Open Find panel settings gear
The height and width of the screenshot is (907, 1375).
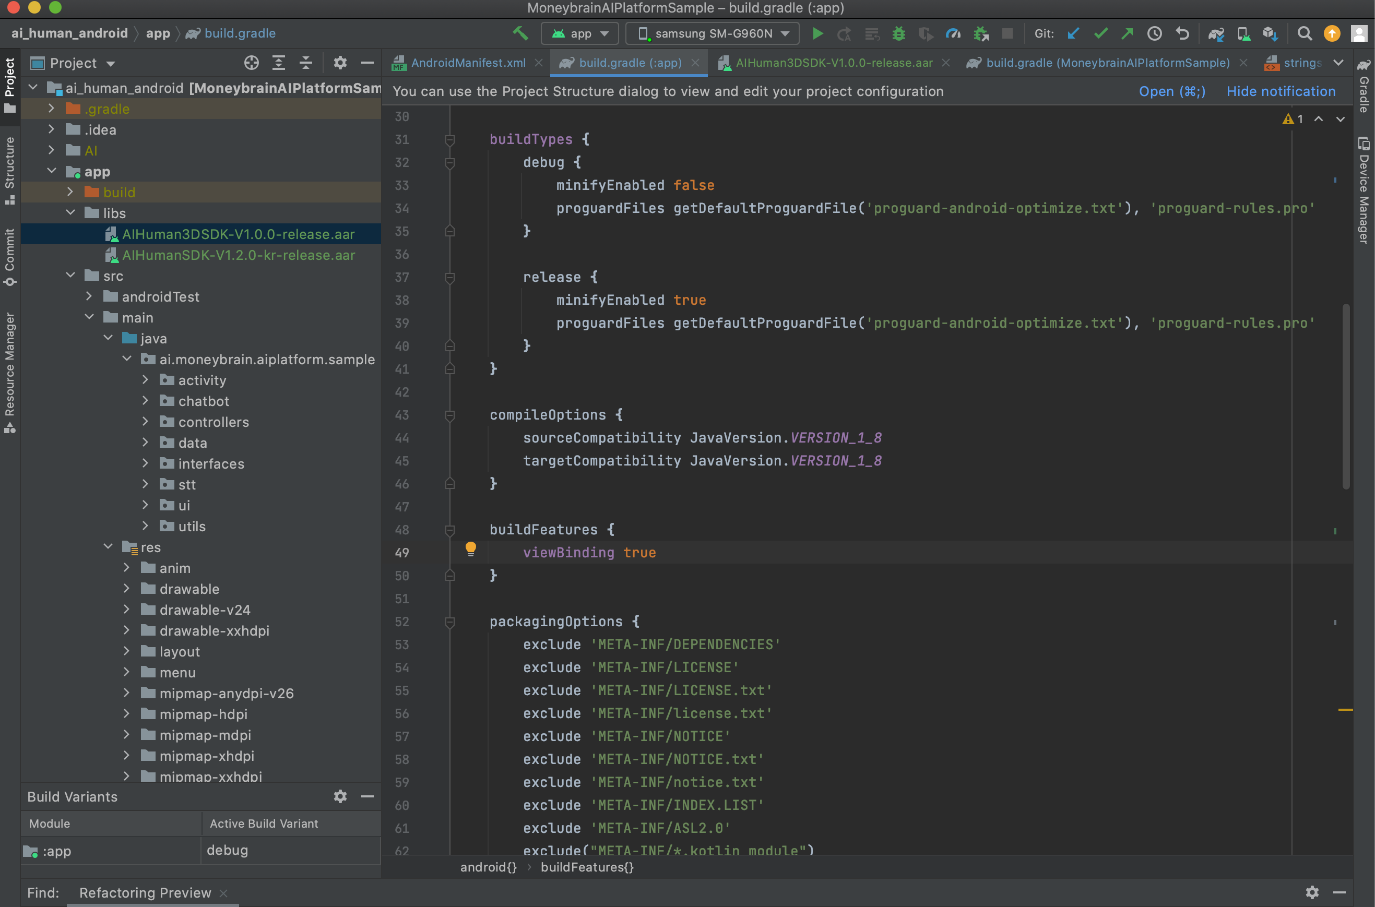1312,892
